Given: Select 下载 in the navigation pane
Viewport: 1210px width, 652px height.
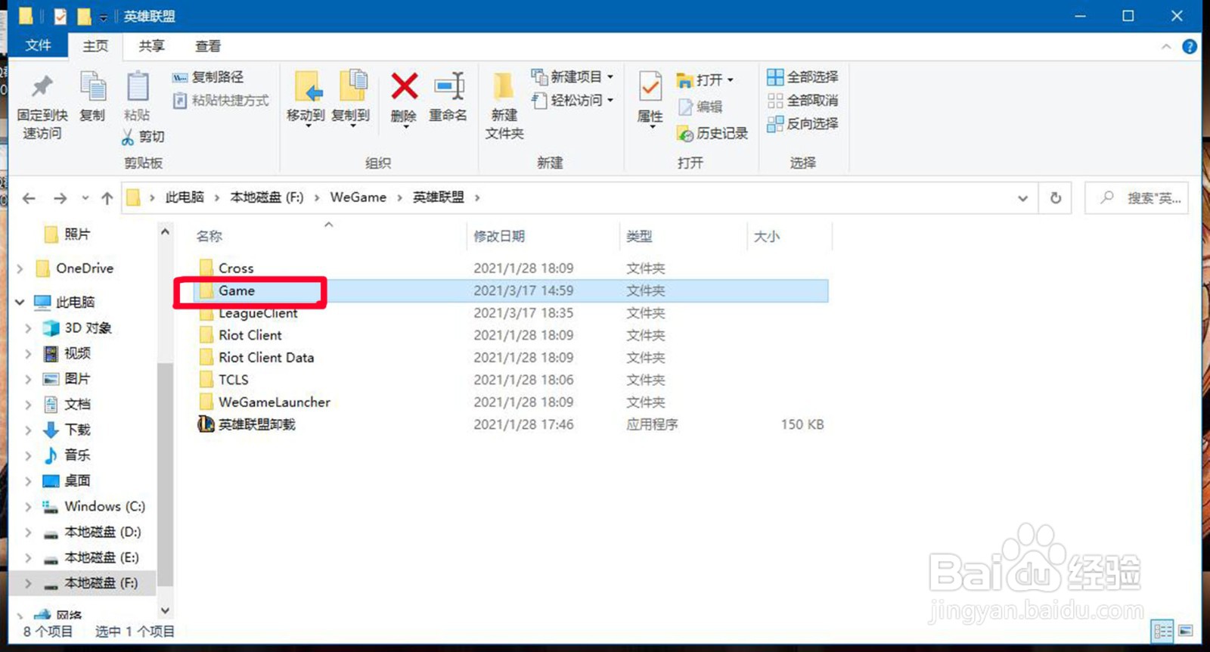Looking at the screenshot, I should [x=77, y=430].
